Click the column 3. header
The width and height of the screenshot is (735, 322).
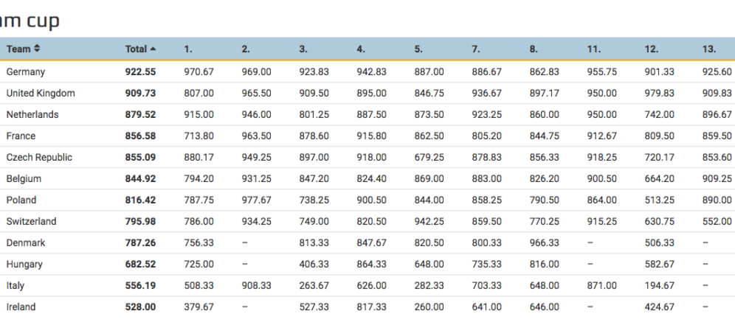click(303, 49)
